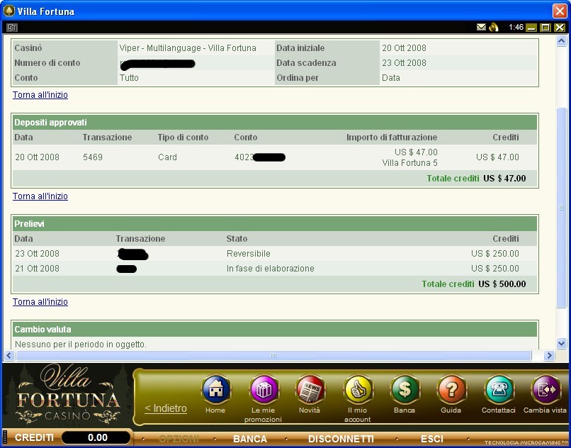Select the Data iniziale value '20 Ott 2008'

tap(404, 48)
